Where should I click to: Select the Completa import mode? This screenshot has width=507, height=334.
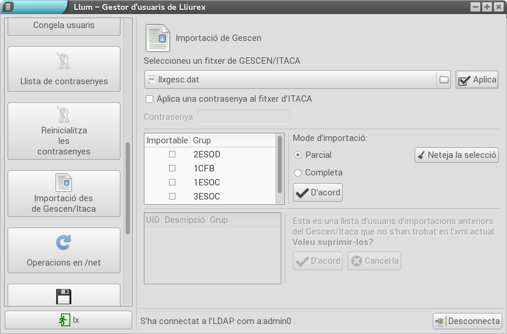pyautogui.click(x=298, y=173)
